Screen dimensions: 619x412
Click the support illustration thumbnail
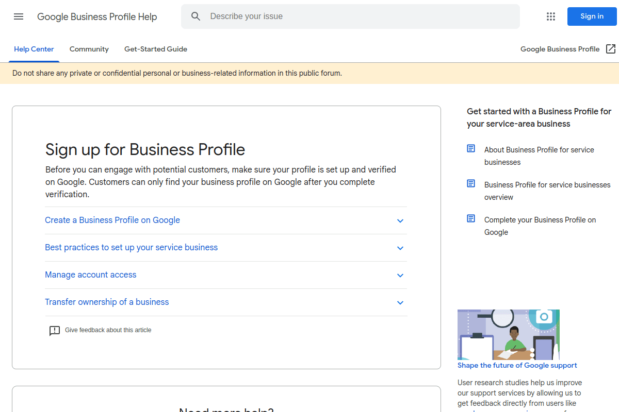click(508, 335)
